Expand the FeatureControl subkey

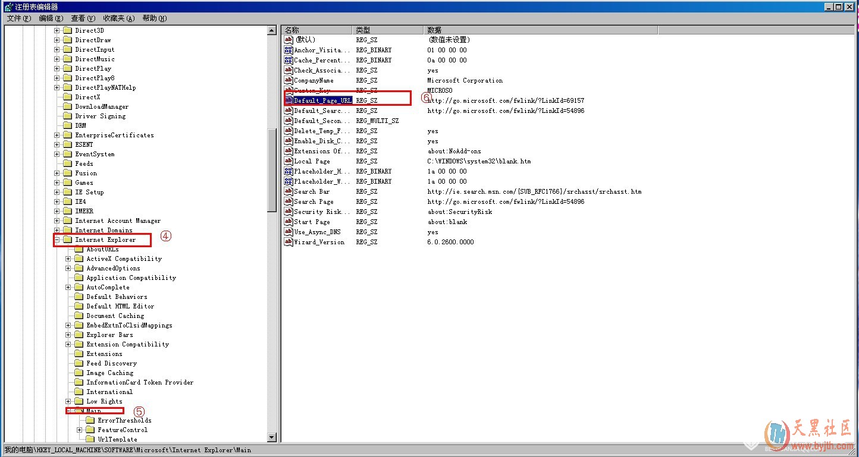(x=80, y=430)
